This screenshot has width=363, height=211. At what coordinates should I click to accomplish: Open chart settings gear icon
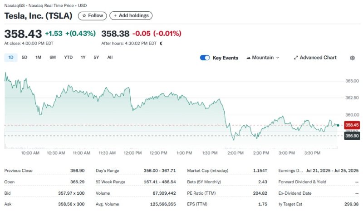(352, 58)
